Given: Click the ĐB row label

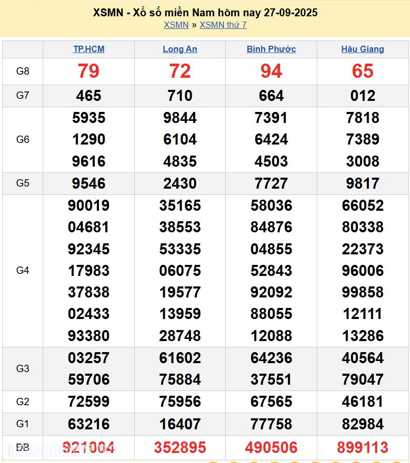Looking at the screenshot, I should pyautogui.click(x=23, y=448).
